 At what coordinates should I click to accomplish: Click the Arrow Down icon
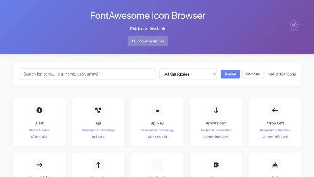(216, 110)
